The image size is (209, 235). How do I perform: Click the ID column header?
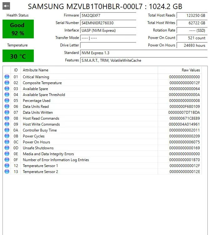(16, 70)
